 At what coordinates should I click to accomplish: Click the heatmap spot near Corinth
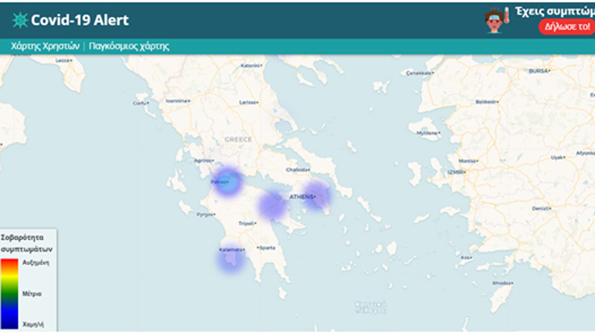pos(273,204)
